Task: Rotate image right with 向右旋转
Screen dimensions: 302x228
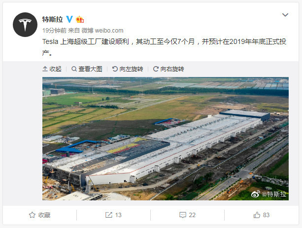Action: (x=168, y=69)
